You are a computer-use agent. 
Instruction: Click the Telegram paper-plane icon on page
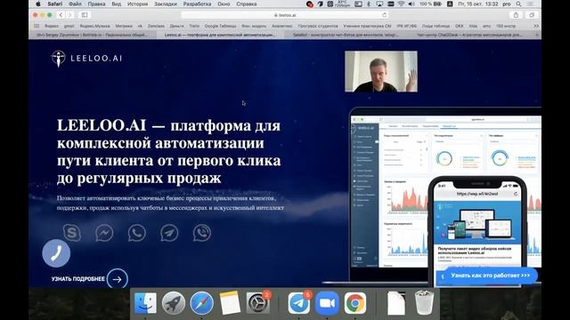tap(169, 233)
